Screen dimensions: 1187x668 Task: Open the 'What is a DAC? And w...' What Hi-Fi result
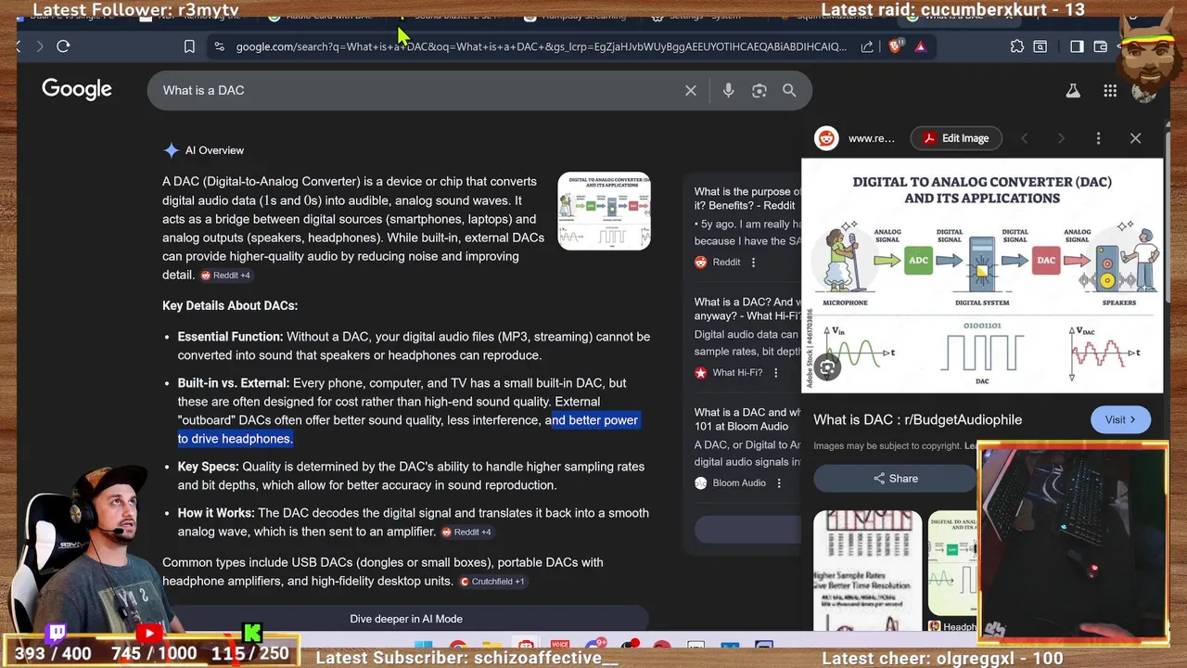[x=747, y=309]
